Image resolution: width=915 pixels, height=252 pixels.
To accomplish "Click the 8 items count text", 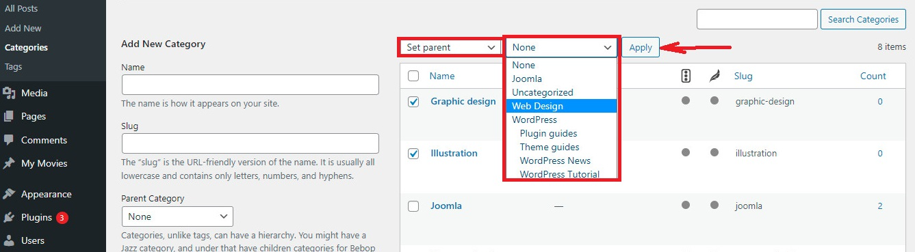I will click(892, 47).
